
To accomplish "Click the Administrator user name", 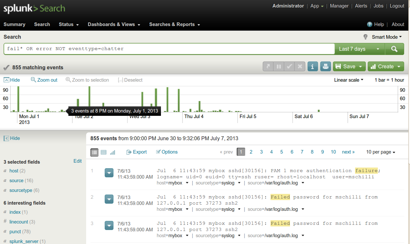I will (288, 6).
